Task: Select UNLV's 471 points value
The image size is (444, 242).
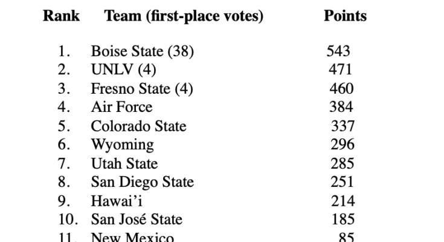Action: pos(340,70)
